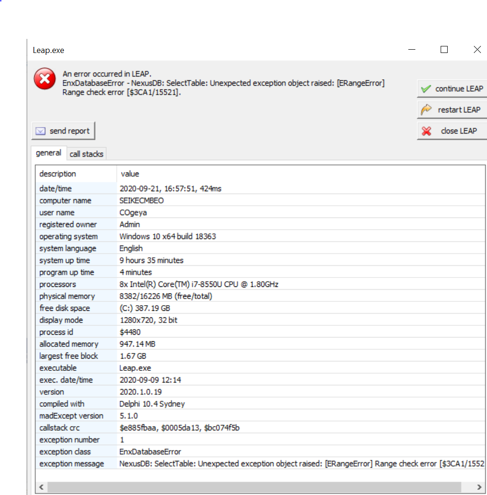Select physical memory value 8382/16226 MB
487x495 pixels.
coord(166,296)
